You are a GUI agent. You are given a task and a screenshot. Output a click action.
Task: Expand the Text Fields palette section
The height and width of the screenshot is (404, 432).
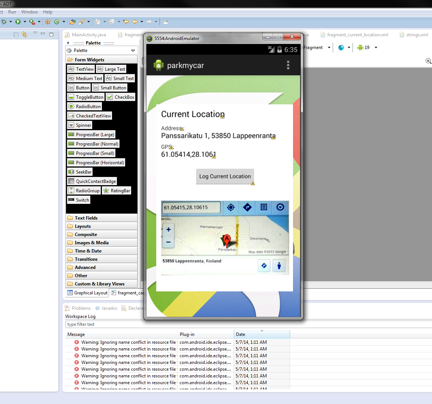[x=102, y=218]
